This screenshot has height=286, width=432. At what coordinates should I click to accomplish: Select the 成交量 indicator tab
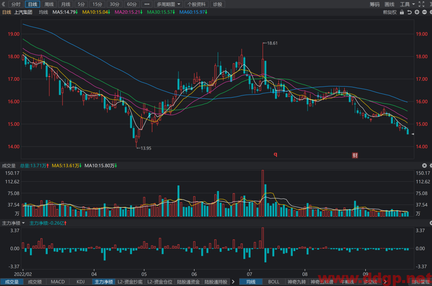click(x=11, y=282)
